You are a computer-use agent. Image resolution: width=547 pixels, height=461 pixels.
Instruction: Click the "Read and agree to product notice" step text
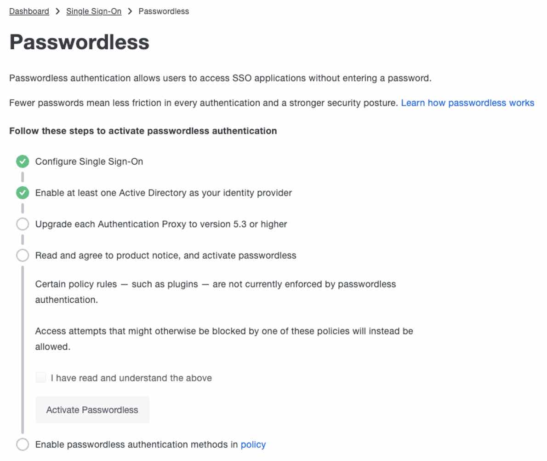click(165, 255)
